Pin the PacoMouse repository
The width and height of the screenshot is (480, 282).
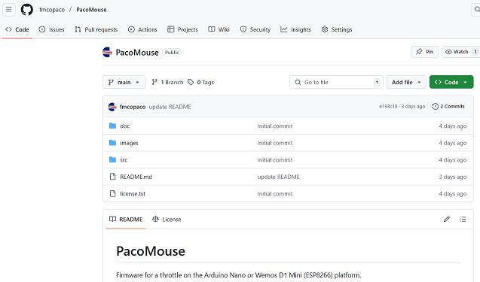424,52
